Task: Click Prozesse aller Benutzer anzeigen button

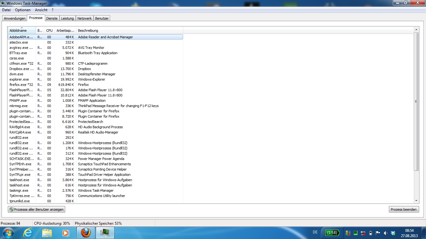Action: (x=36, y=209)
